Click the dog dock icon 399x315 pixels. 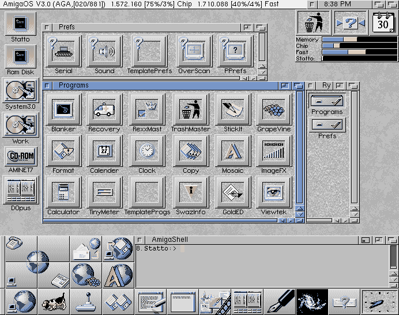pos(54,302)
